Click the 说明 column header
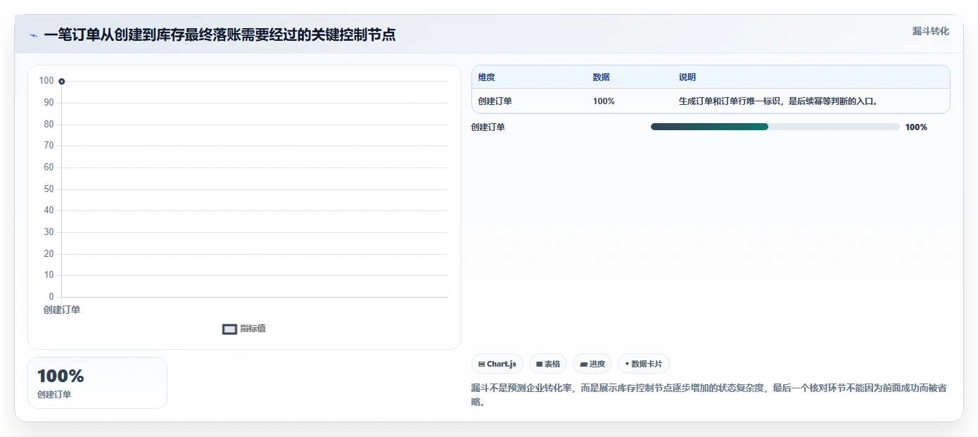Screen dimensions: 978x437 pyautogui.click(x=687, y=77)
